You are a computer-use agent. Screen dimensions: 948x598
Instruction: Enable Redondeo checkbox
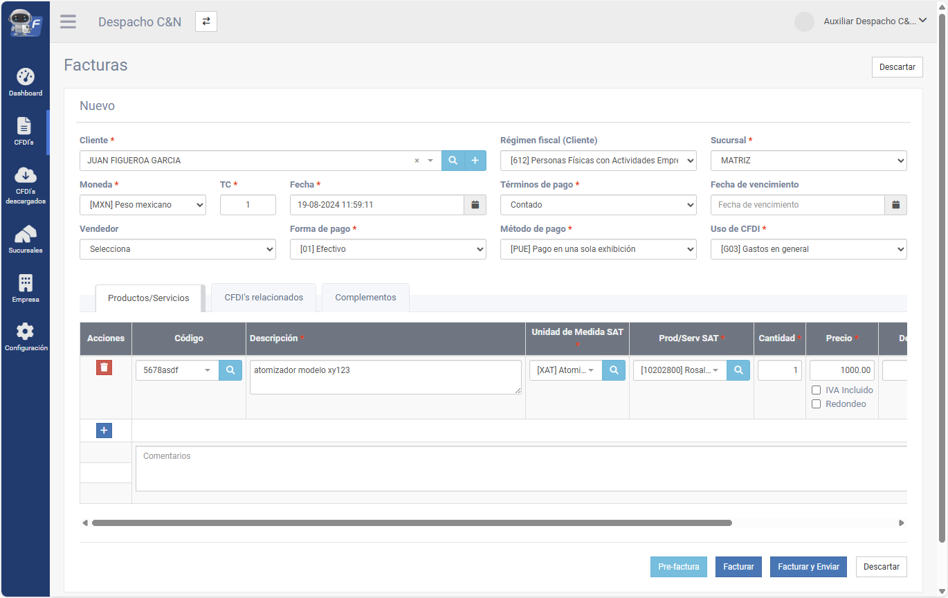click(x=816, y=404)
